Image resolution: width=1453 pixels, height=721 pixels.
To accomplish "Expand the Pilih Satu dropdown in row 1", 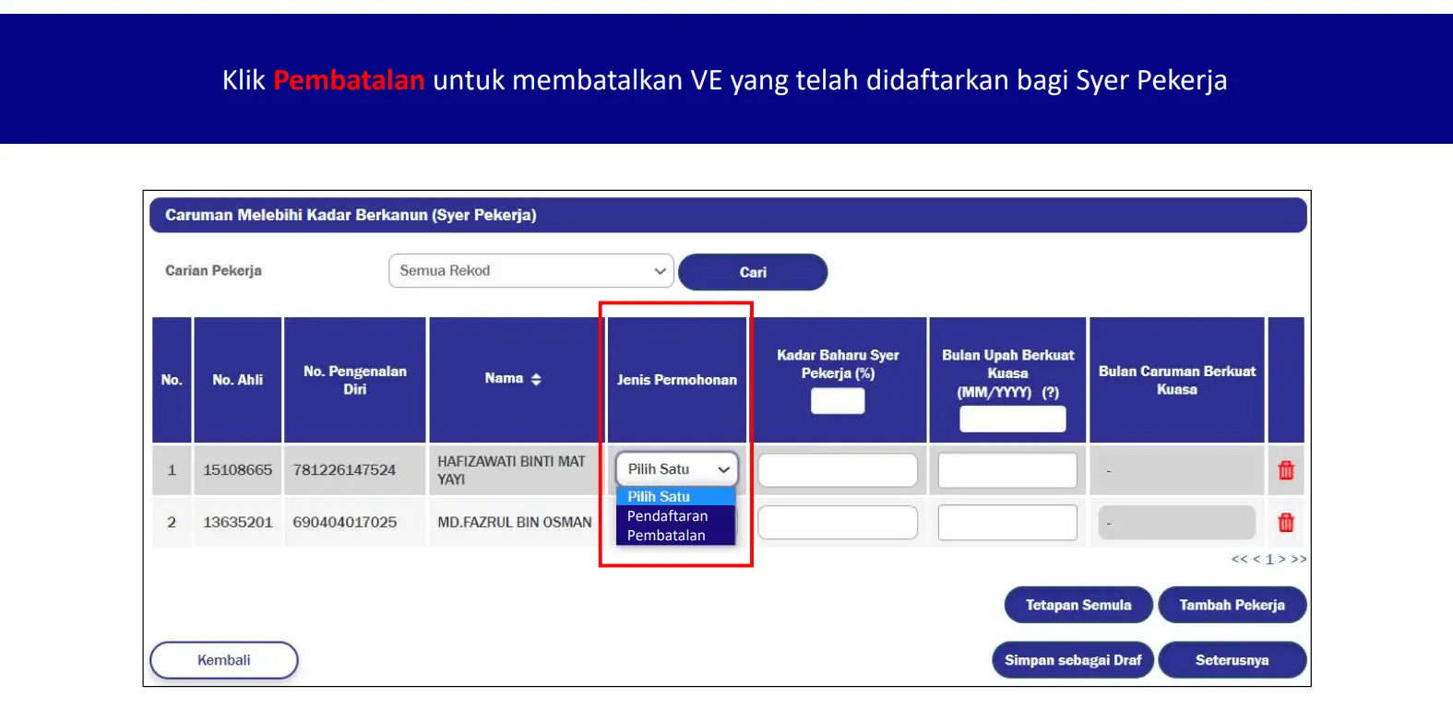I will (x=677, y=469).
